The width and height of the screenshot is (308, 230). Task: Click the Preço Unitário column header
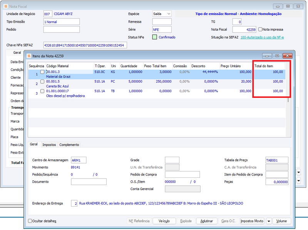pyautogui.click(x=236, y=66)
